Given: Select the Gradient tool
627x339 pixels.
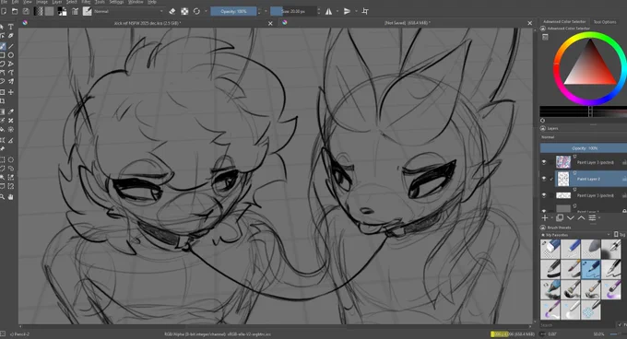Looking at the screenshot, I should pos(3,111).
